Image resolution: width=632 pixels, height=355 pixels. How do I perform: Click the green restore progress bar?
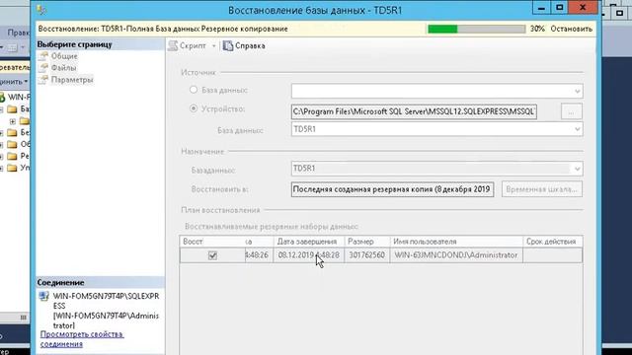pyautogui.click(x=476, y=29)
